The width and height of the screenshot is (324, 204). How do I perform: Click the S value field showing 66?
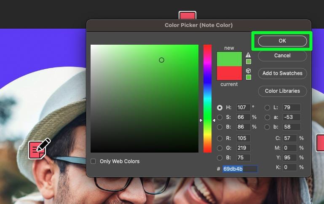243,117
